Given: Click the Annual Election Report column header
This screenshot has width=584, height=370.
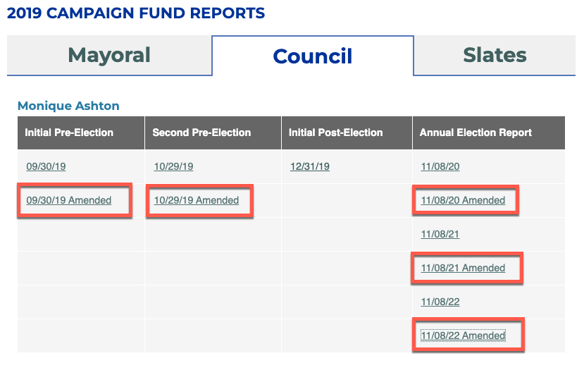Looking at the screenshot, I should tap(476, 132).
